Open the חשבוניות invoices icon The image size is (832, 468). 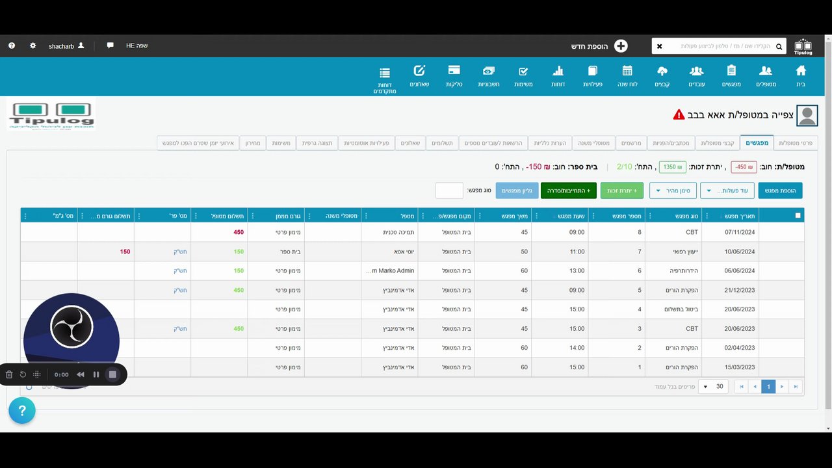tap(489, 71)
